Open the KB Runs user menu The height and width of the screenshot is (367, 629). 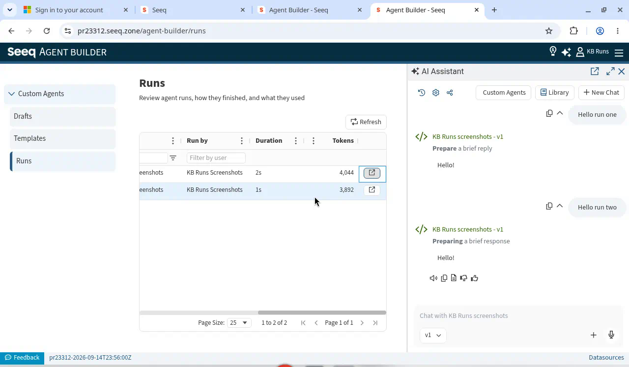tap(592, 52)
